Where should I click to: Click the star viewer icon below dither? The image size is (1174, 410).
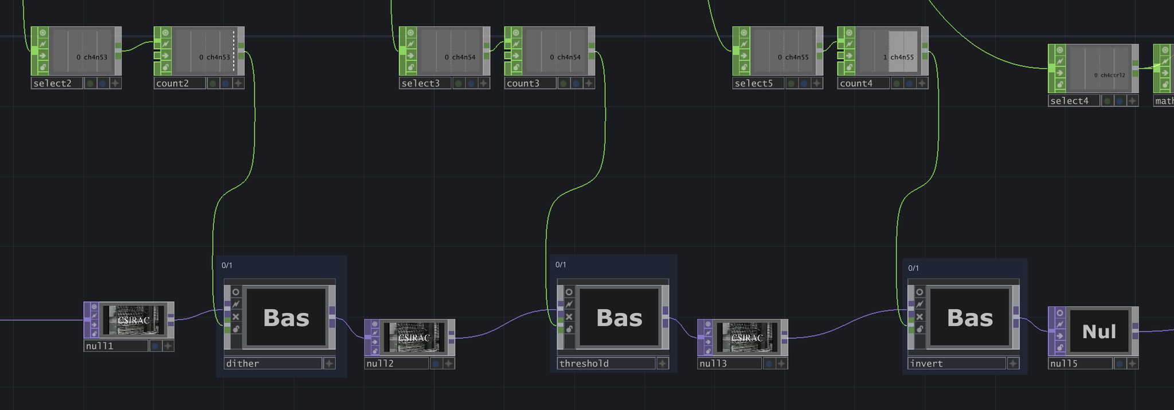pyautogui.click(x=329, y=364)
